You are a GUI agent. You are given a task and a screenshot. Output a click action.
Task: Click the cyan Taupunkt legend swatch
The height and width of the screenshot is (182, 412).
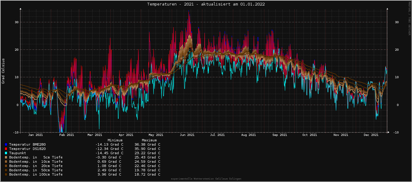(6, 153)
